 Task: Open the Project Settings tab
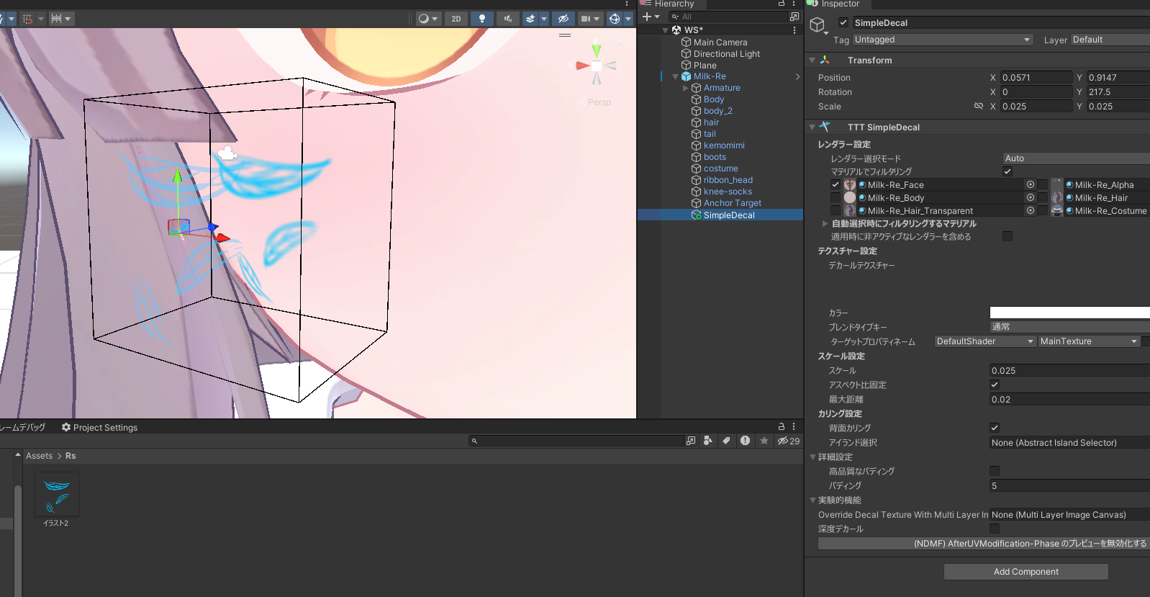99,427
